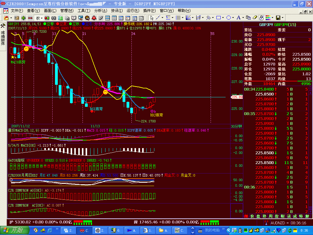
Task: Click the 30分钟 period label
Action: coord(236,126)
